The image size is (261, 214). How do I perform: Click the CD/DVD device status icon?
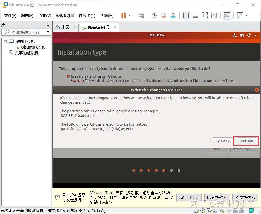coord(203,211)
